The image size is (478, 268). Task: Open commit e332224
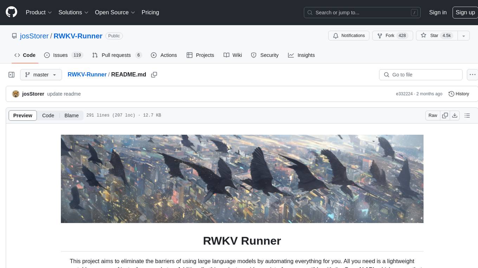[x=404, y=94]
